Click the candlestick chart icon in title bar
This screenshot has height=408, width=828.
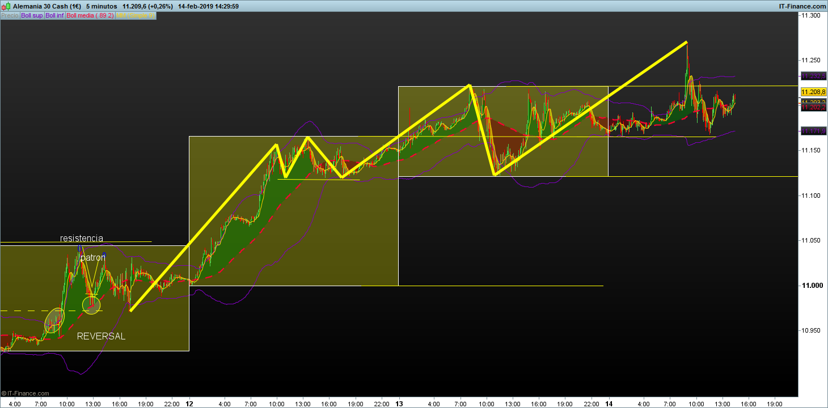pos(6,6)
